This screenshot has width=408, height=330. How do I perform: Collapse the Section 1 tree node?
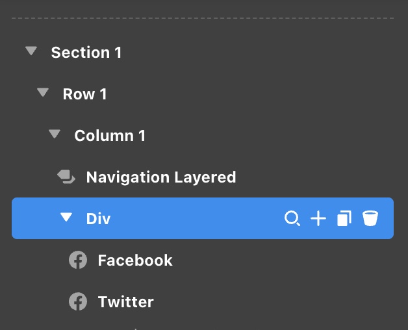pyautogui.click(x=31, y=51)
